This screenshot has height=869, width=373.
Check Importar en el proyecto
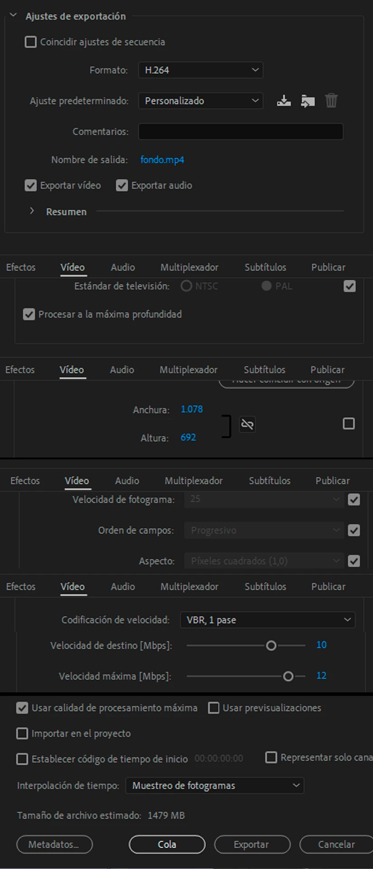pyautogui.click(x=22, y=733)
